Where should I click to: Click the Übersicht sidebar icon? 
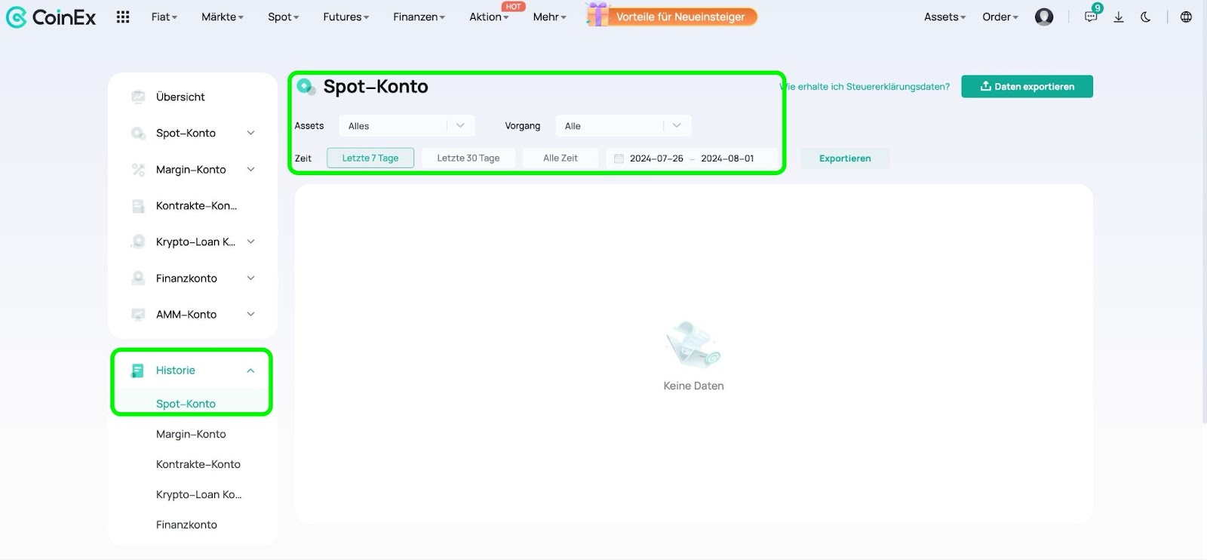click(x=138, y=97)
